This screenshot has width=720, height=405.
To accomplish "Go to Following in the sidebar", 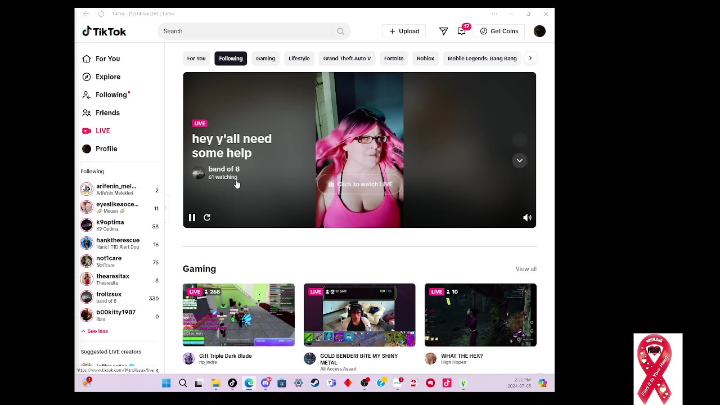I will point(106,94).
